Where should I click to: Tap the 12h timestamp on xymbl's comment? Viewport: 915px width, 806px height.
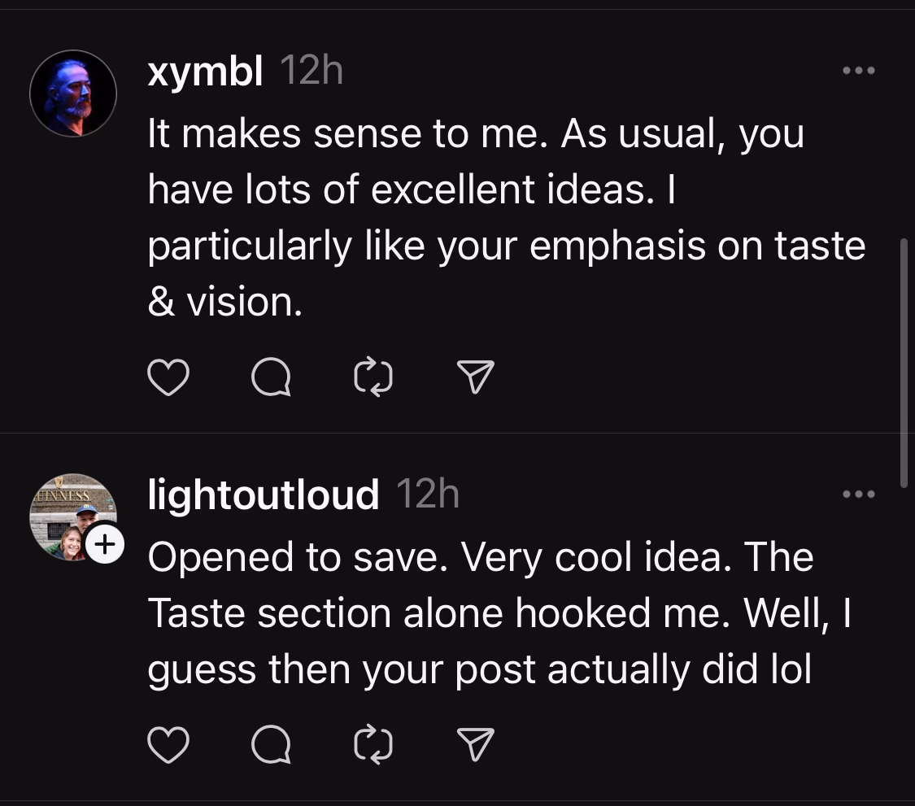click(311, 73)
